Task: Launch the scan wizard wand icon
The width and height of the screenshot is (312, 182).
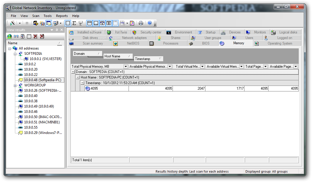Action: (x=13, y=23)
